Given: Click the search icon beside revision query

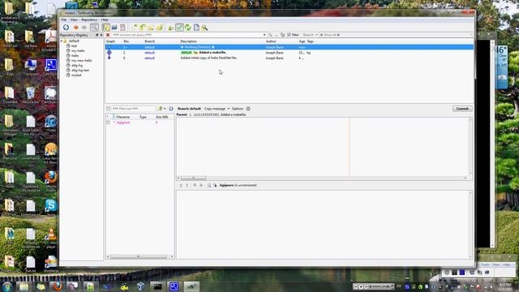Looking at the screenshot, I should pyautogui.click(x=270, y=35).
